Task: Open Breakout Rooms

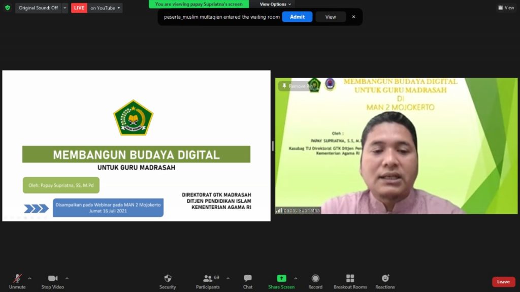Action: point(350,281)
